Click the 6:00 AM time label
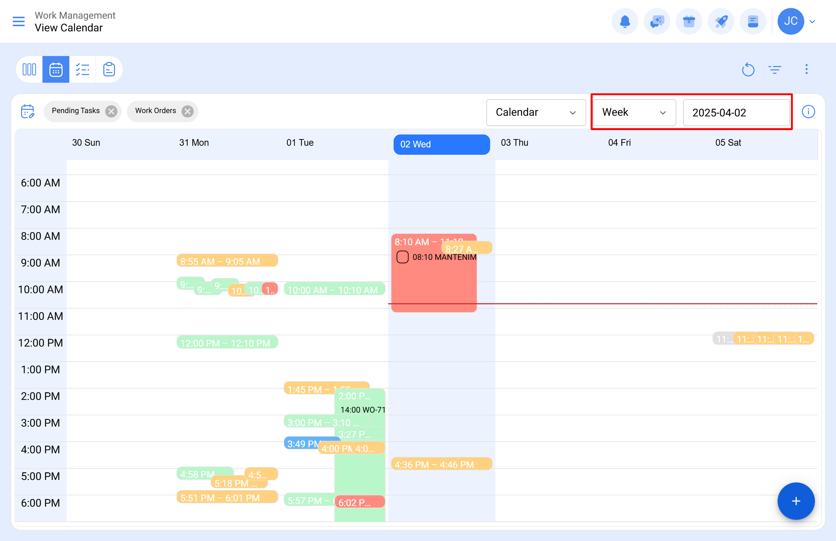This screenshot has width=836, height=541. click(x=40, y=183)
